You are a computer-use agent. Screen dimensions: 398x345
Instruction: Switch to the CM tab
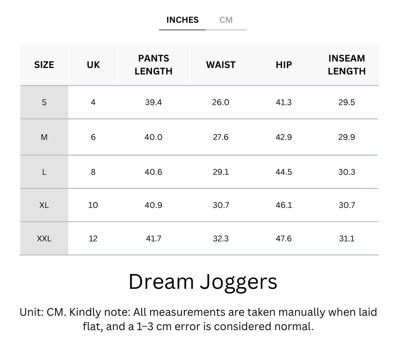227,20
